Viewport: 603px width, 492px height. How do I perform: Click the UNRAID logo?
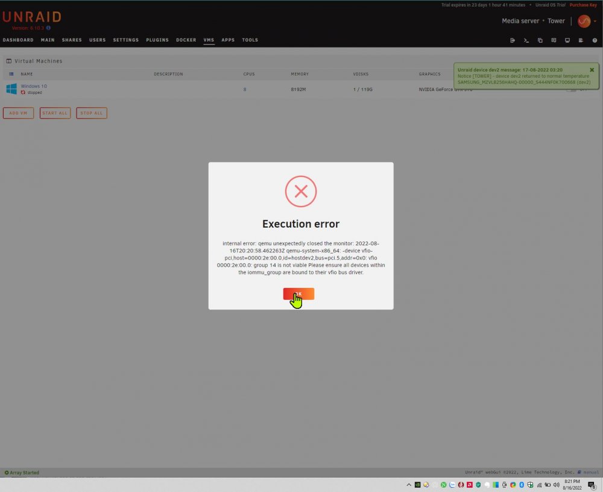(x=32, y=17)
